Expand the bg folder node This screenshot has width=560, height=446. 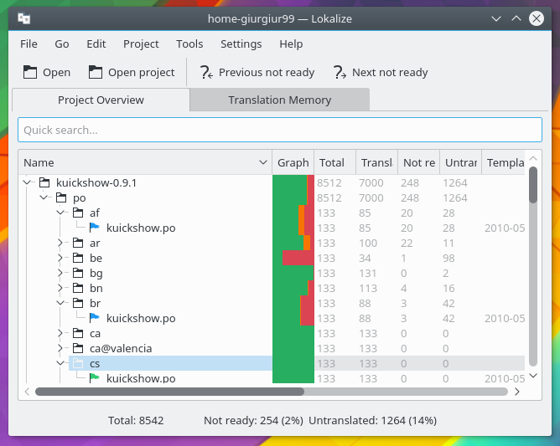(x=60, y=273)
